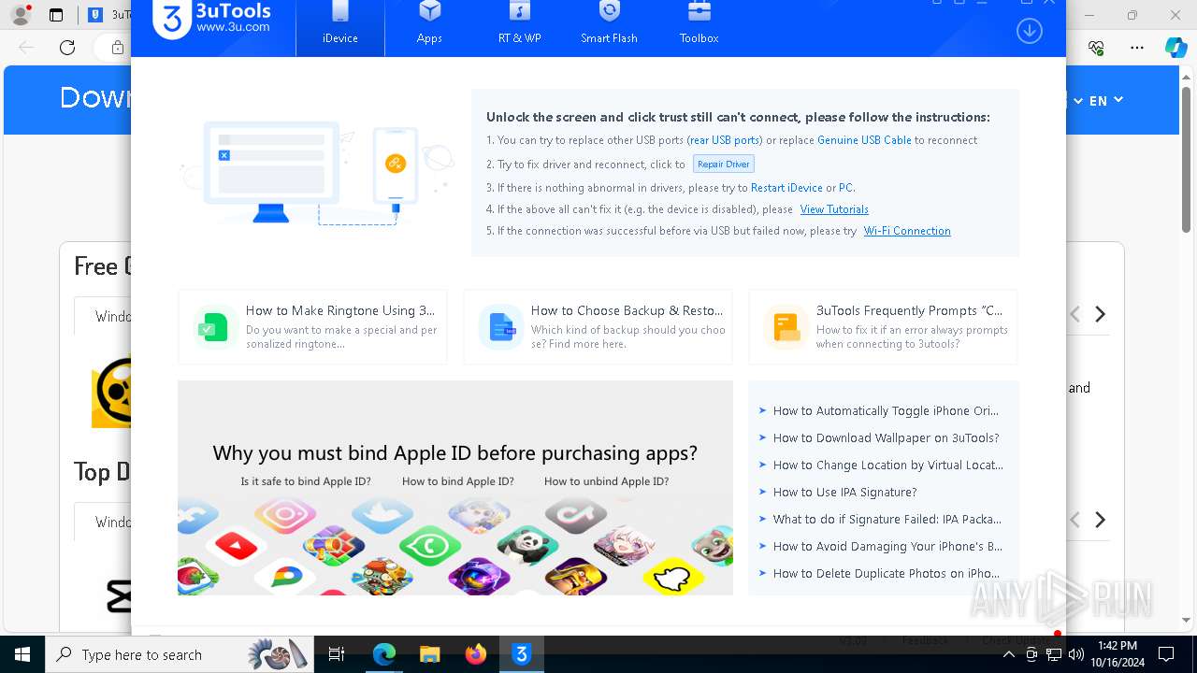Open How to Download Wallpaper on 3uTools
The height and width of the screenshot is (673, 1197).
coord(885,437)
